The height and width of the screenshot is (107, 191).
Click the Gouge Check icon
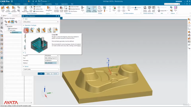pyautogui.click(x=61, y=9)
